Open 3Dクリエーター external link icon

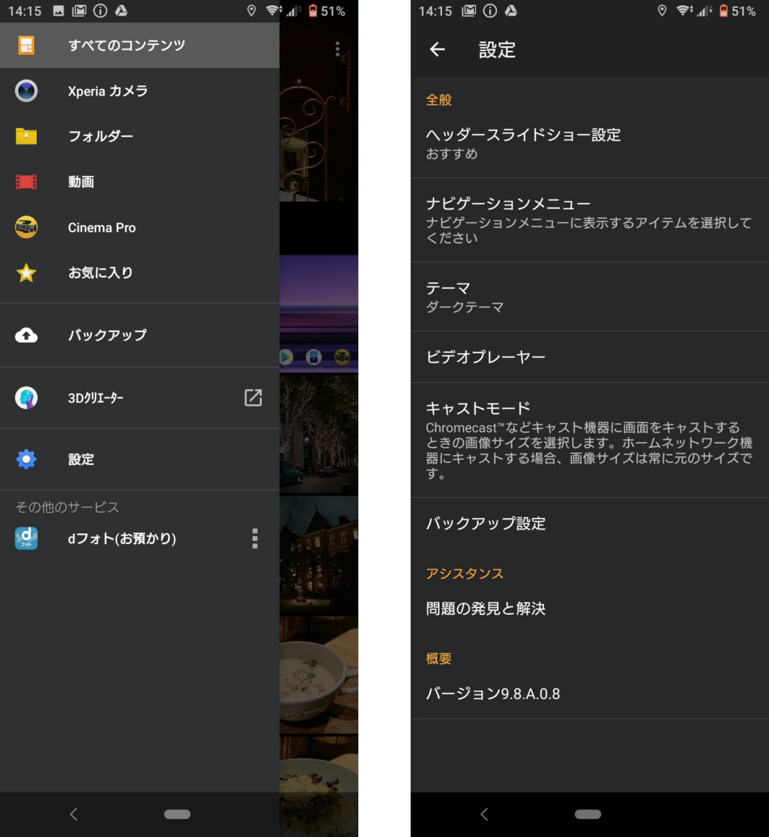(253, 398)
